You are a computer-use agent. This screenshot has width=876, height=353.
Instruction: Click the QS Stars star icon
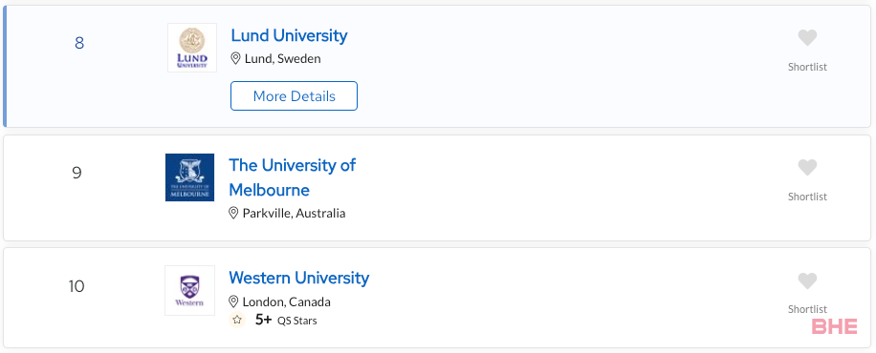(237, 321)
